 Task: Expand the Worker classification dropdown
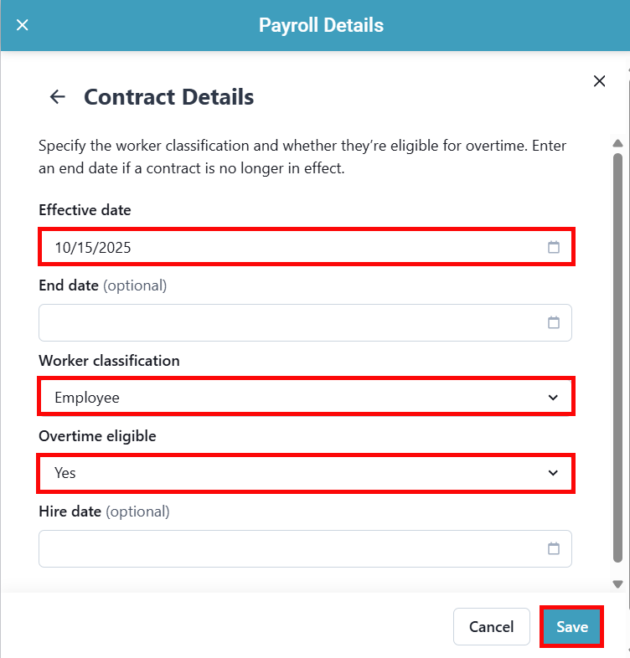pos(305,398)
